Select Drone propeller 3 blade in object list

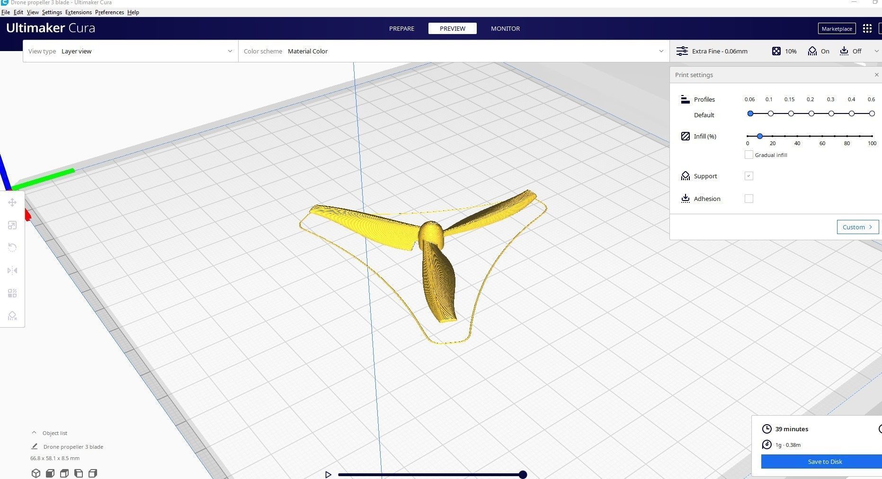click(x=73, y=446)
